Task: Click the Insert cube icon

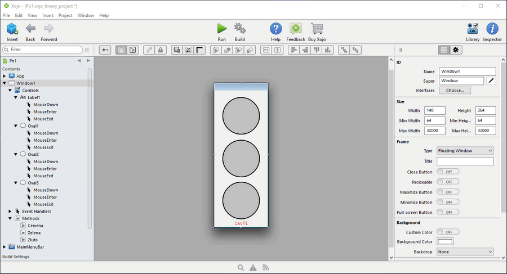Action: [12, 29]
